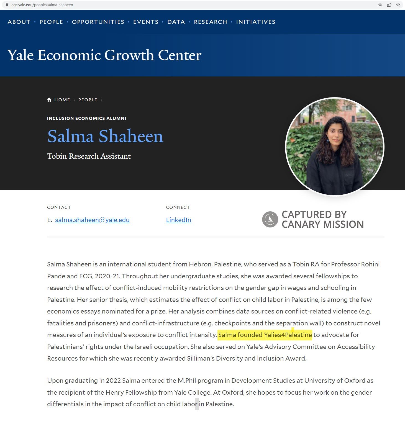Open the RESEARCH navigation tab

(211, 22)
